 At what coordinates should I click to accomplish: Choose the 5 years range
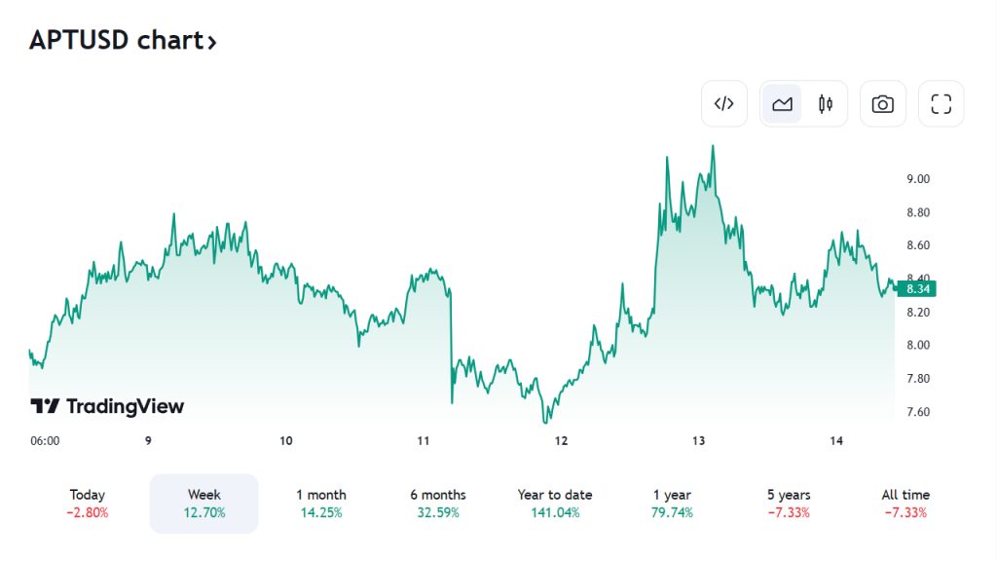789,504
